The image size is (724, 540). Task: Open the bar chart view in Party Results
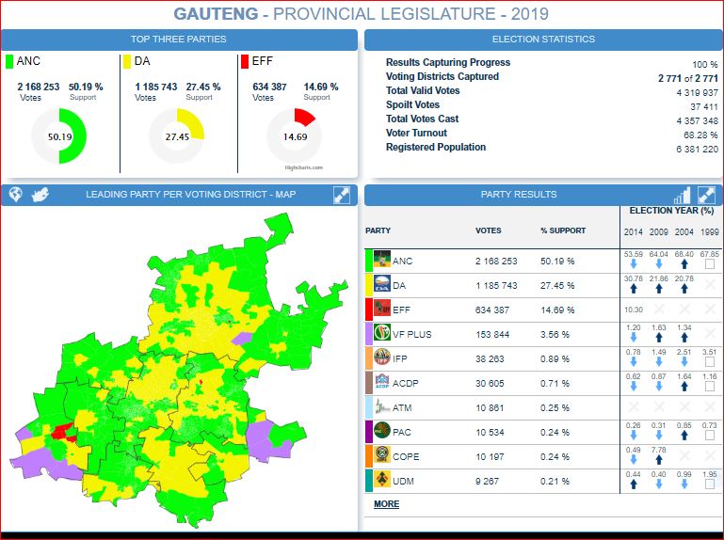683,195
